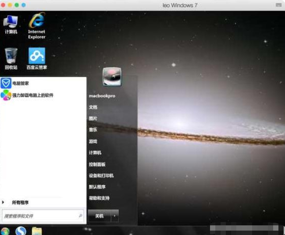Click the blue titlebar button

pos(24,5)
